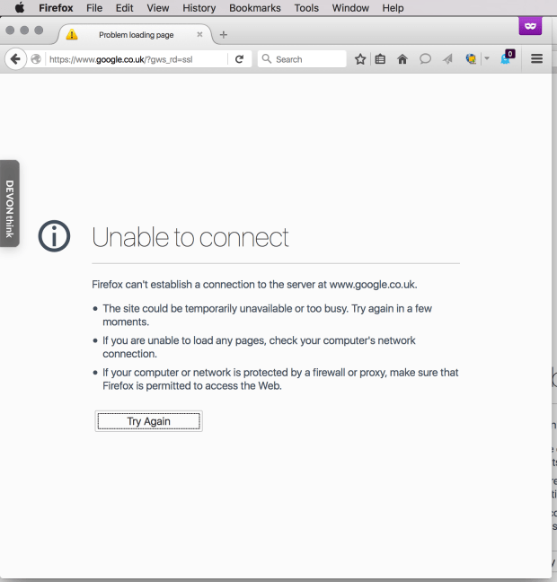
Task: Open the Edit menu
Action: (124, 8)
